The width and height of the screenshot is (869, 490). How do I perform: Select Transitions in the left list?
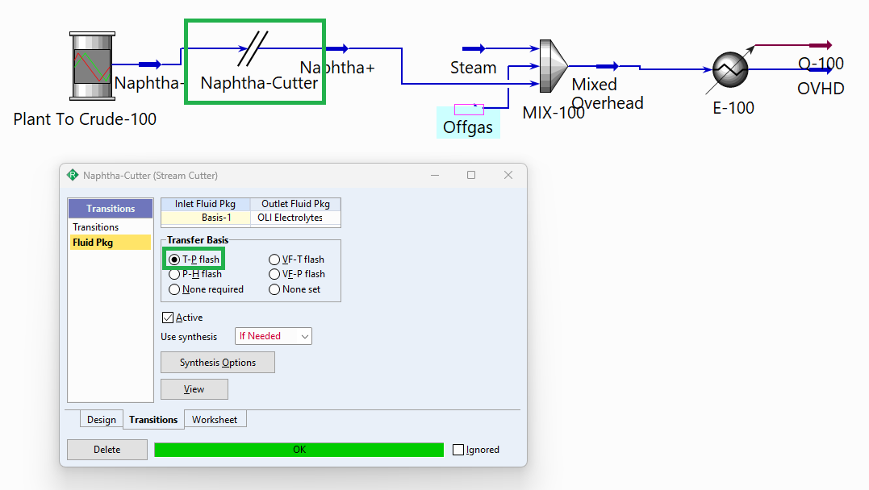pos(111,227)
